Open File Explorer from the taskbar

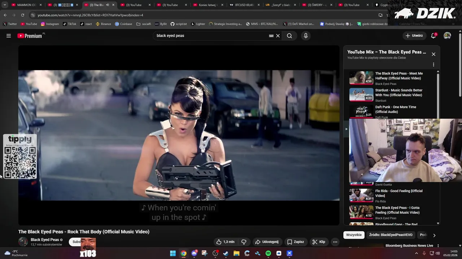click(x=236, y=253)
